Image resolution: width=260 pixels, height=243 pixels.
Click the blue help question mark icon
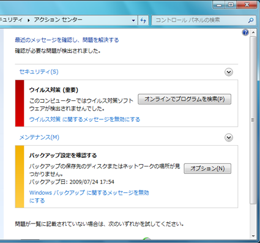pos(245,32)
